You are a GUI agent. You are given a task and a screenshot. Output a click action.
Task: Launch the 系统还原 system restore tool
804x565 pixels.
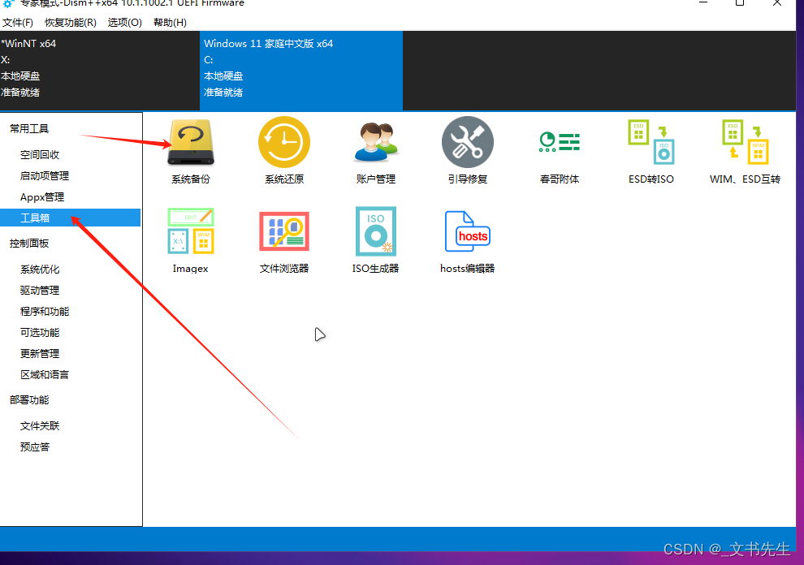point(284,151)
